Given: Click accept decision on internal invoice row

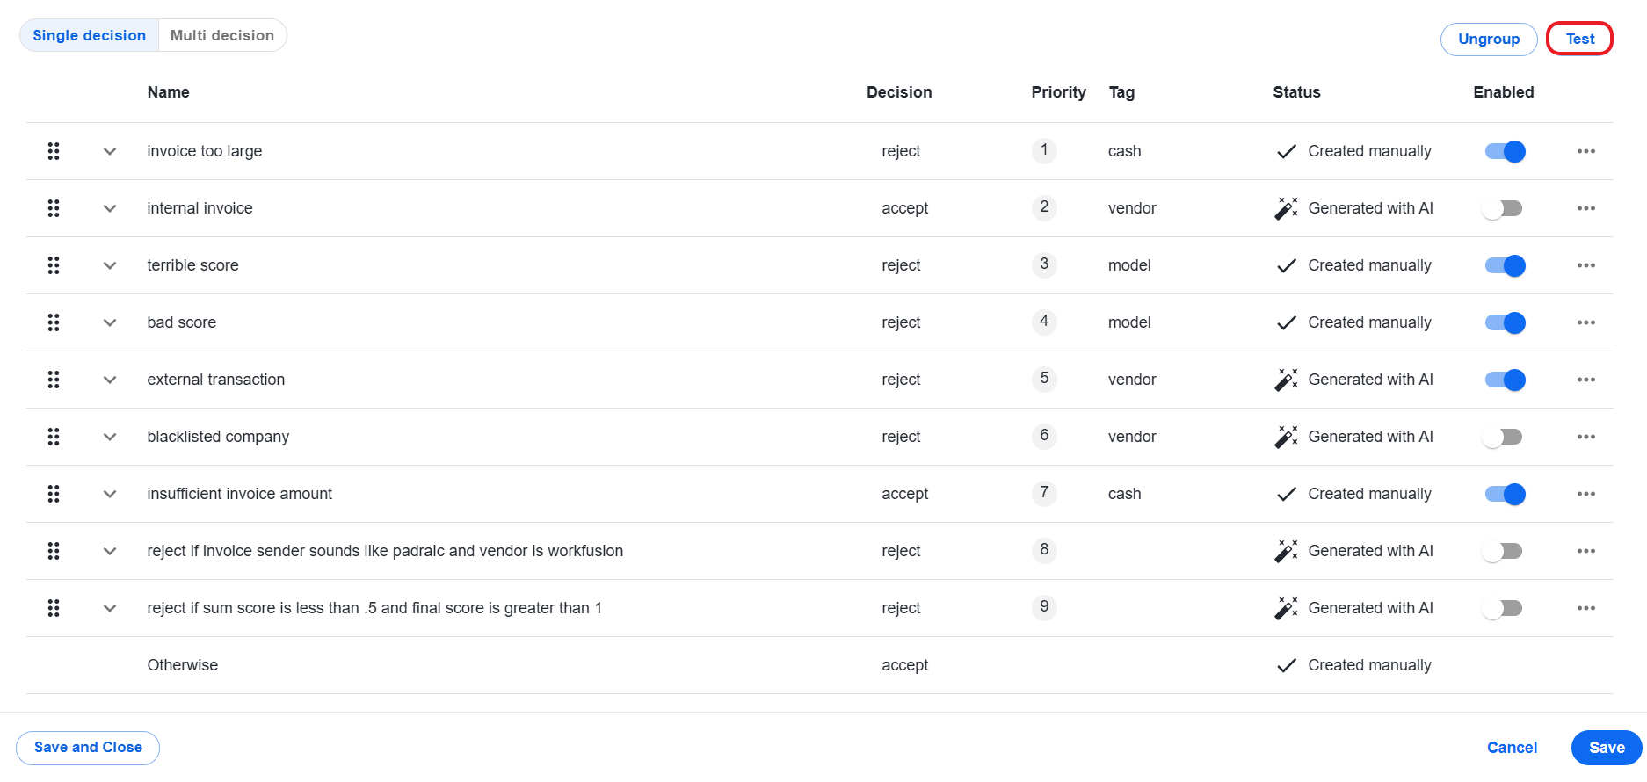Looking at the screenshot, I should point(904,208).
